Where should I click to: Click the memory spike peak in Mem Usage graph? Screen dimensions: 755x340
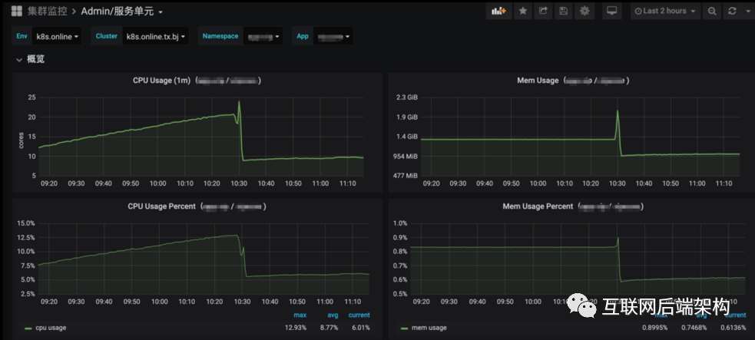click(618, 111)
